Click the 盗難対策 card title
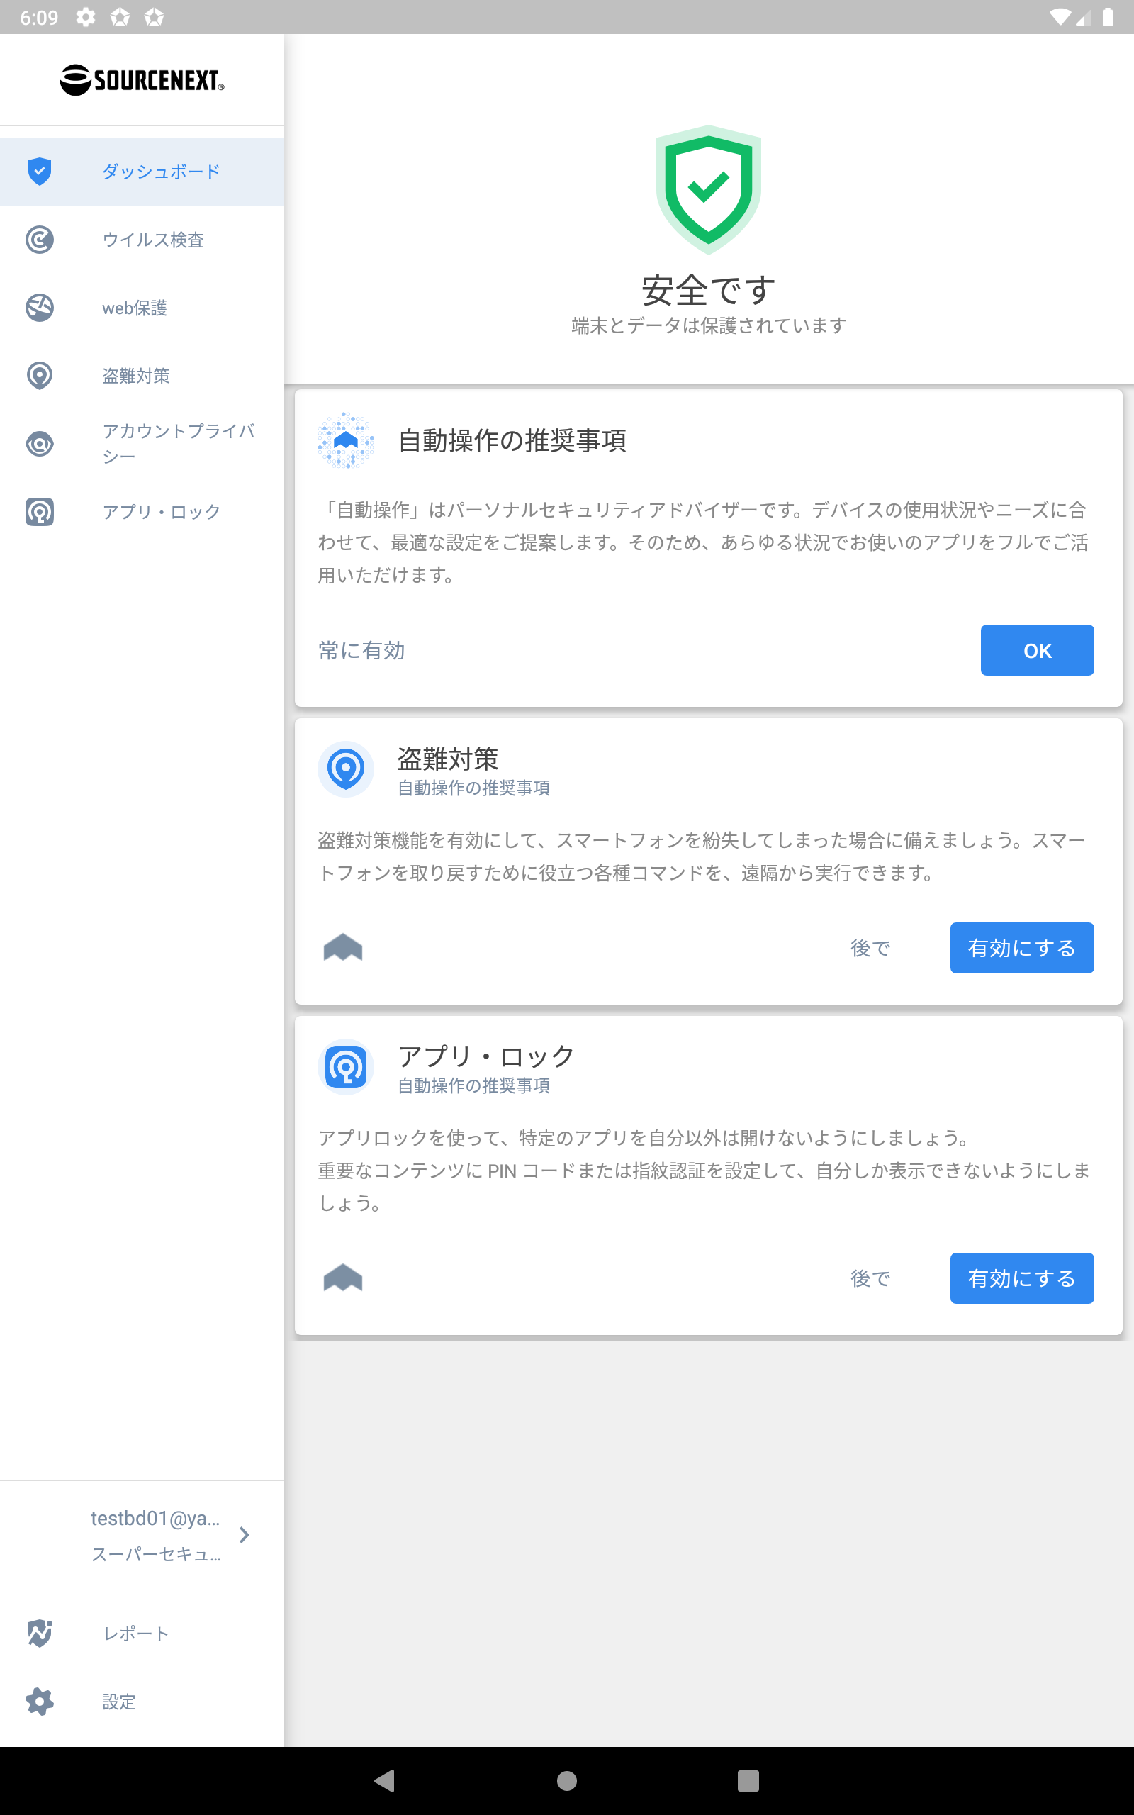 (448, 759)
